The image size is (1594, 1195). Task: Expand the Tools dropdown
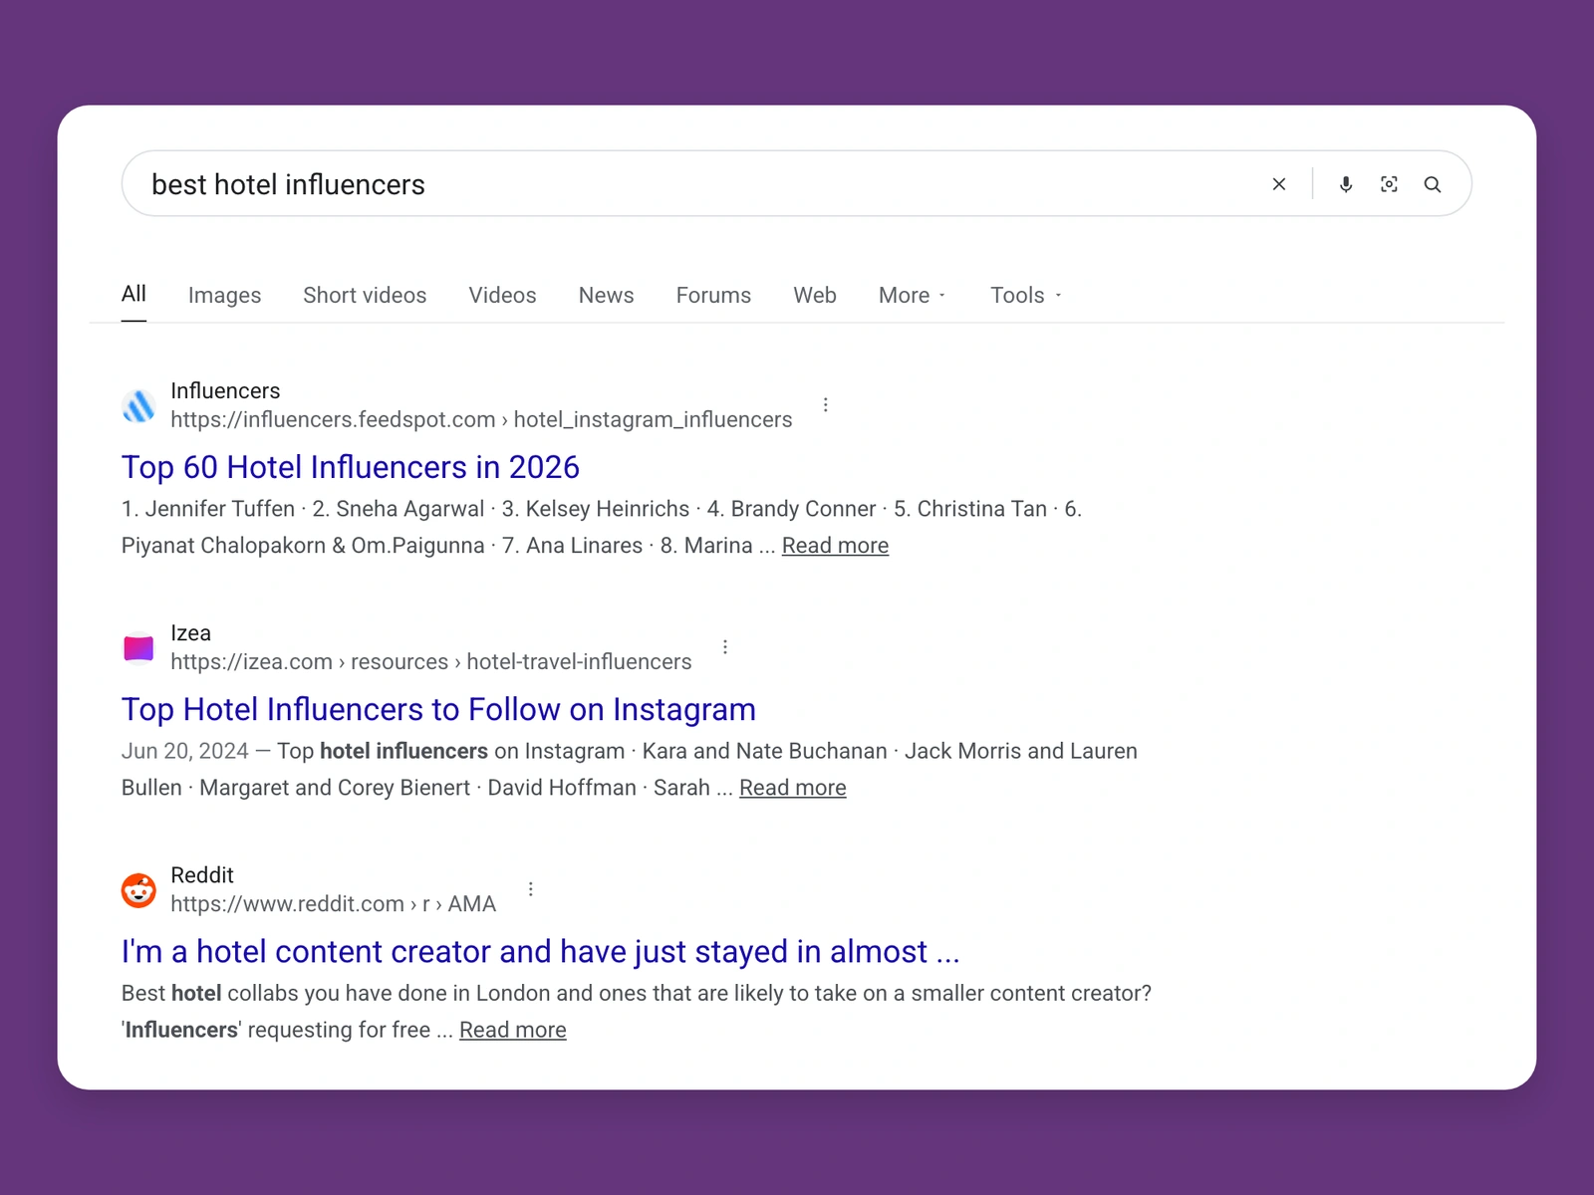pyautogui.click(x=1025, y=295)
